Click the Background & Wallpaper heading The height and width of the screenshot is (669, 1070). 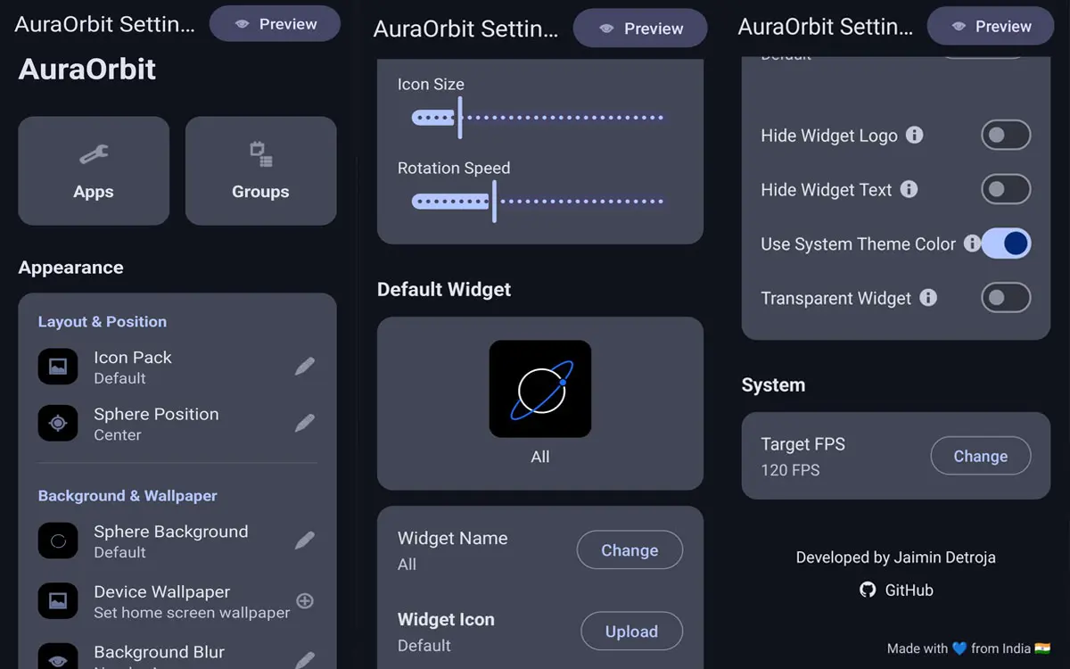pyautogui.click(x=128, y=495)
